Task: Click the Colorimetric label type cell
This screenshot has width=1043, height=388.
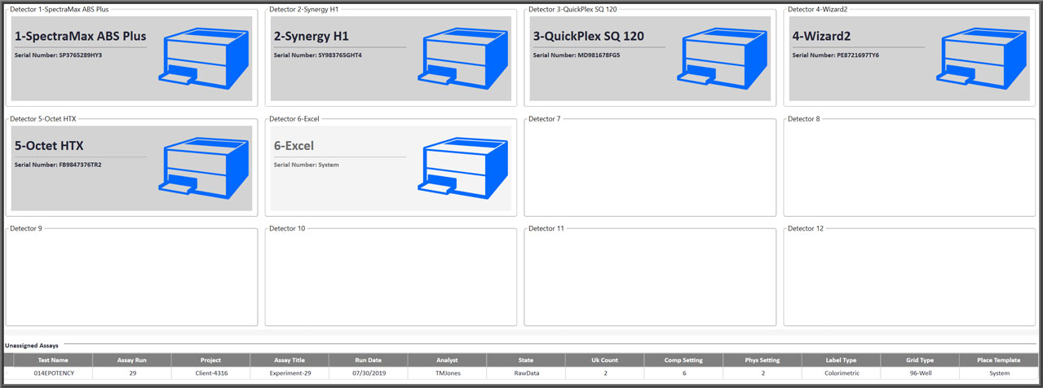Action: pyautogui.click(x=842, y=373)
